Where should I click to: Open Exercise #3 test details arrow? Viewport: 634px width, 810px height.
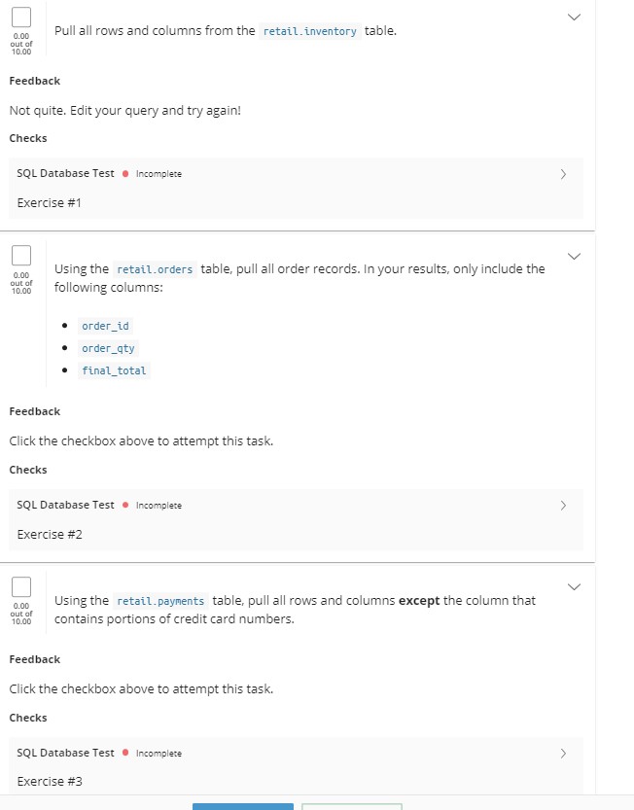pos(563,753)
